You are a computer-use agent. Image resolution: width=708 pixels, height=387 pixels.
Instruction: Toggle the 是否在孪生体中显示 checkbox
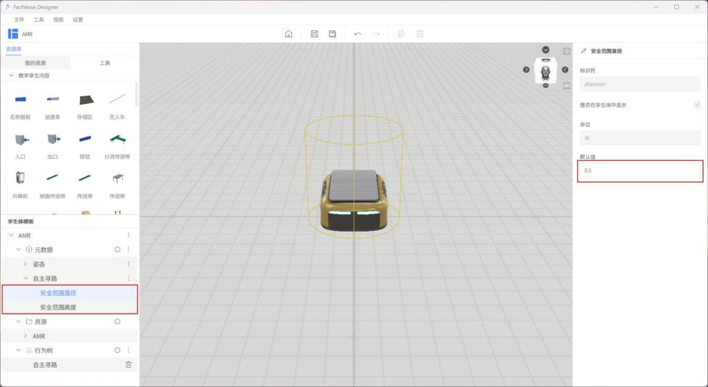click(697, 105)
